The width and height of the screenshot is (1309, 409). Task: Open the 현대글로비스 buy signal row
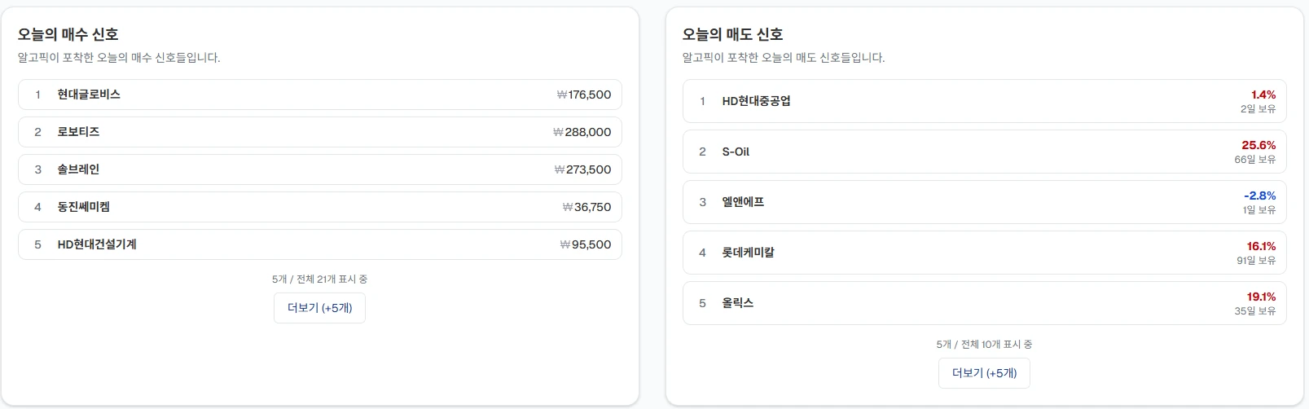pyautogui.click(x=89, y=95)
